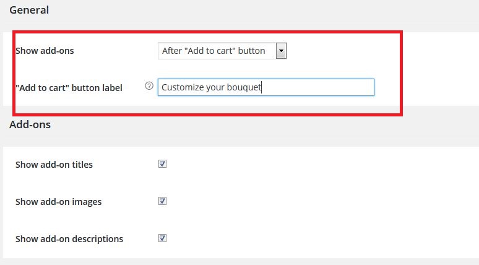Click the question mark help icon

149,86
